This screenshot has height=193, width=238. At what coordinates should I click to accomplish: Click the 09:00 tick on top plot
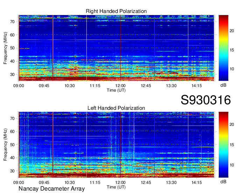pos(19,86)
